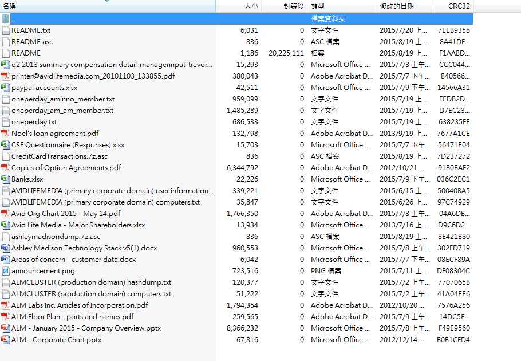Click the CRC32 value 14566A31
The width and height of the screenshot is (521, 361).
453,88
